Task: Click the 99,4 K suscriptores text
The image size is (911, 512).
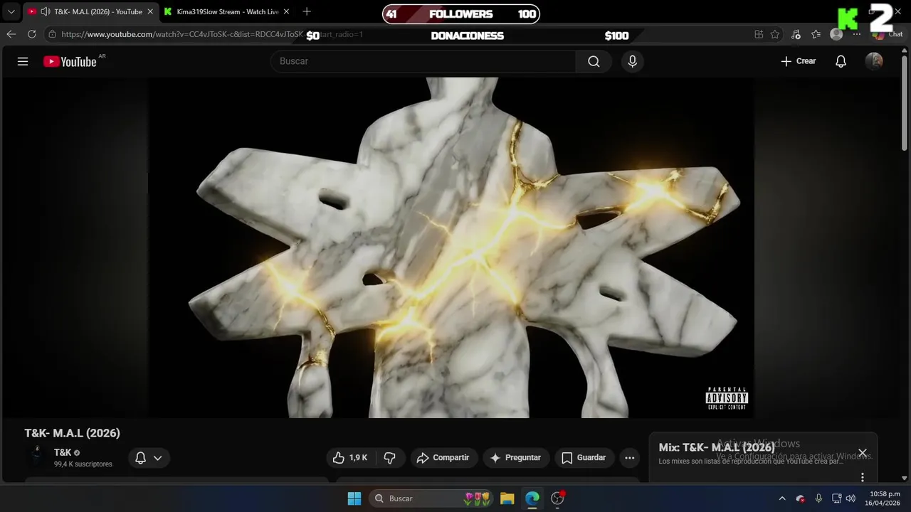Action: point(83,464)
